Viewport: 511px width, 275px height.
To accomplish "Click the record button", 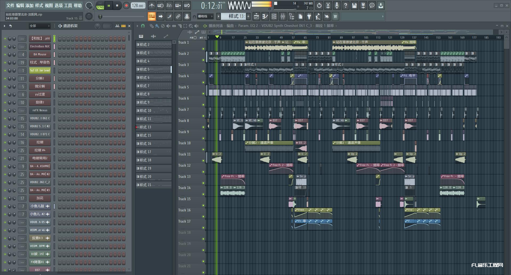I will [126, 6].
